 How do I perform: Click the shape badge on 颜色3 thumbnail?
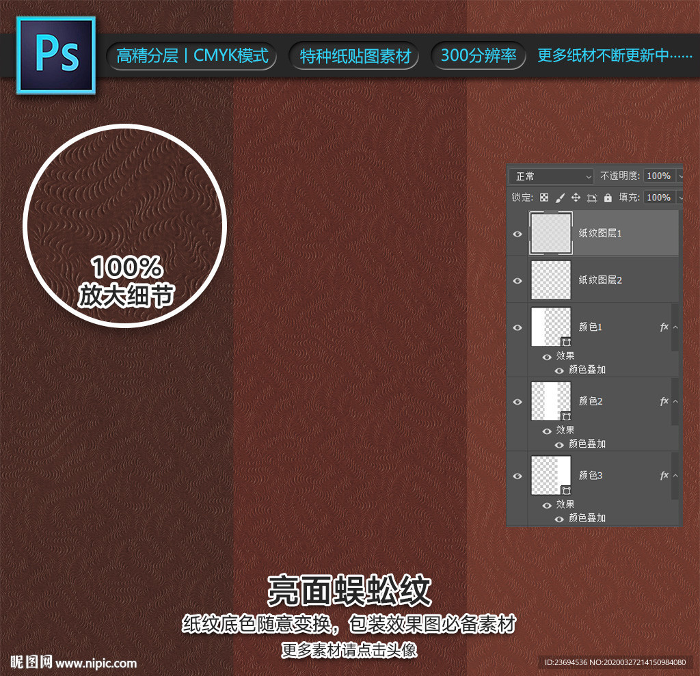[565, 490]
